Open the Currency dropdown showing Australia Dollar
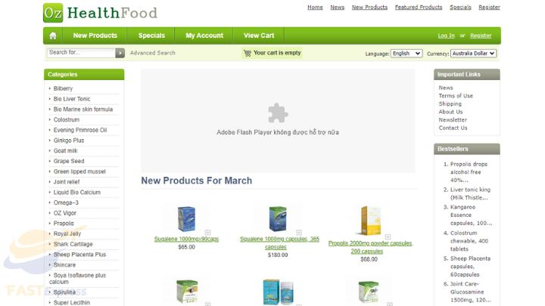 [473, 54]
